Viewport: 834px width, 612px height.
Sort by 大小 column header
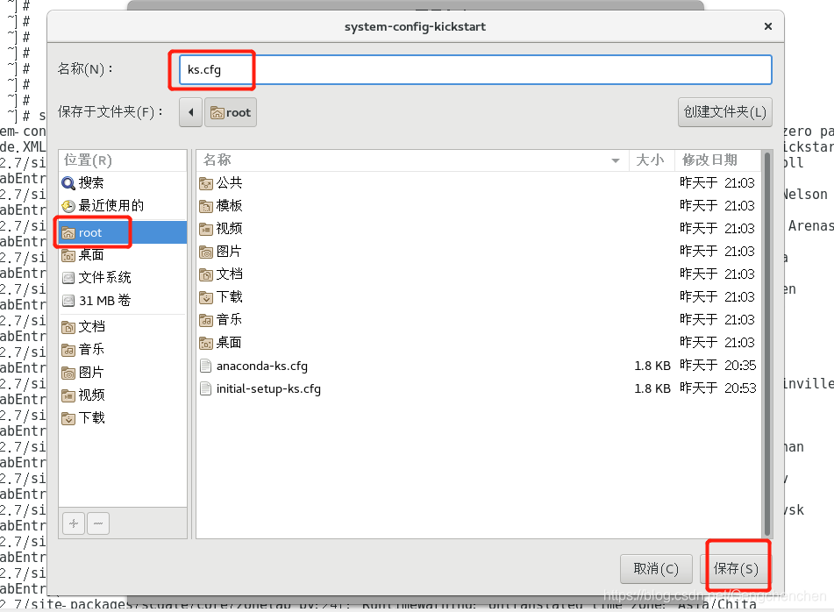pos(652,160)
